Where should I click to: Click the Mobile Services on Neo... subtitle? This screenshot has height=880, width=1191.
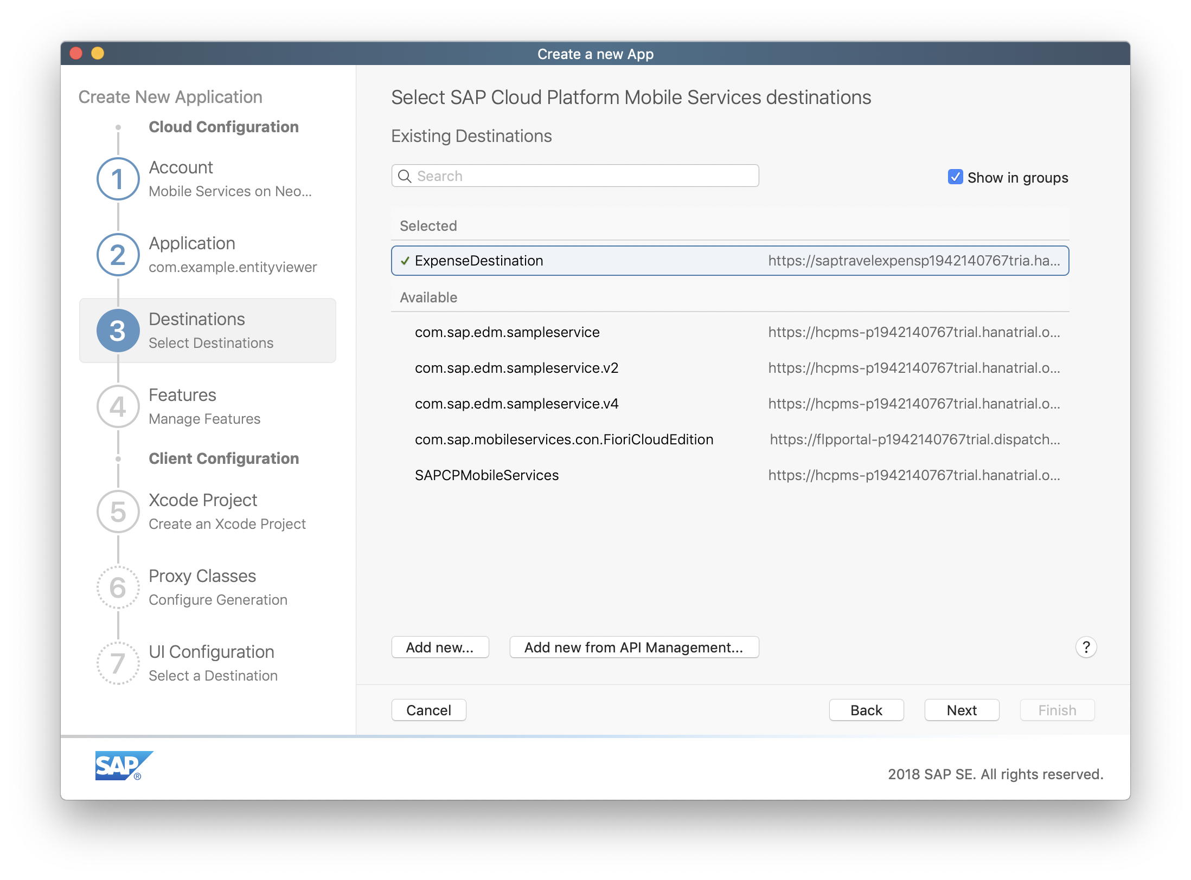[x=230, y=191]
